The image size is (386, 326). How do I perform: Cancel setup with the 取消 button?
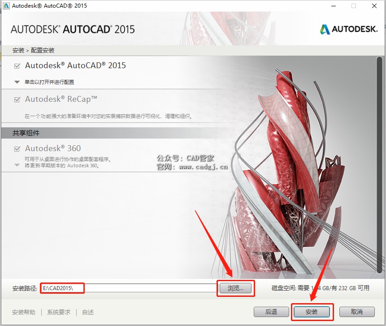(x=357, y=312)
